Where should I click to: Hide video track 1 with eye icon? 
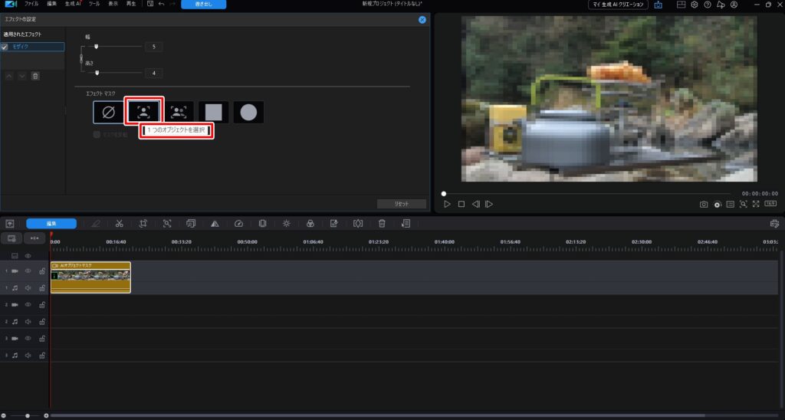(x=28, y=271)
